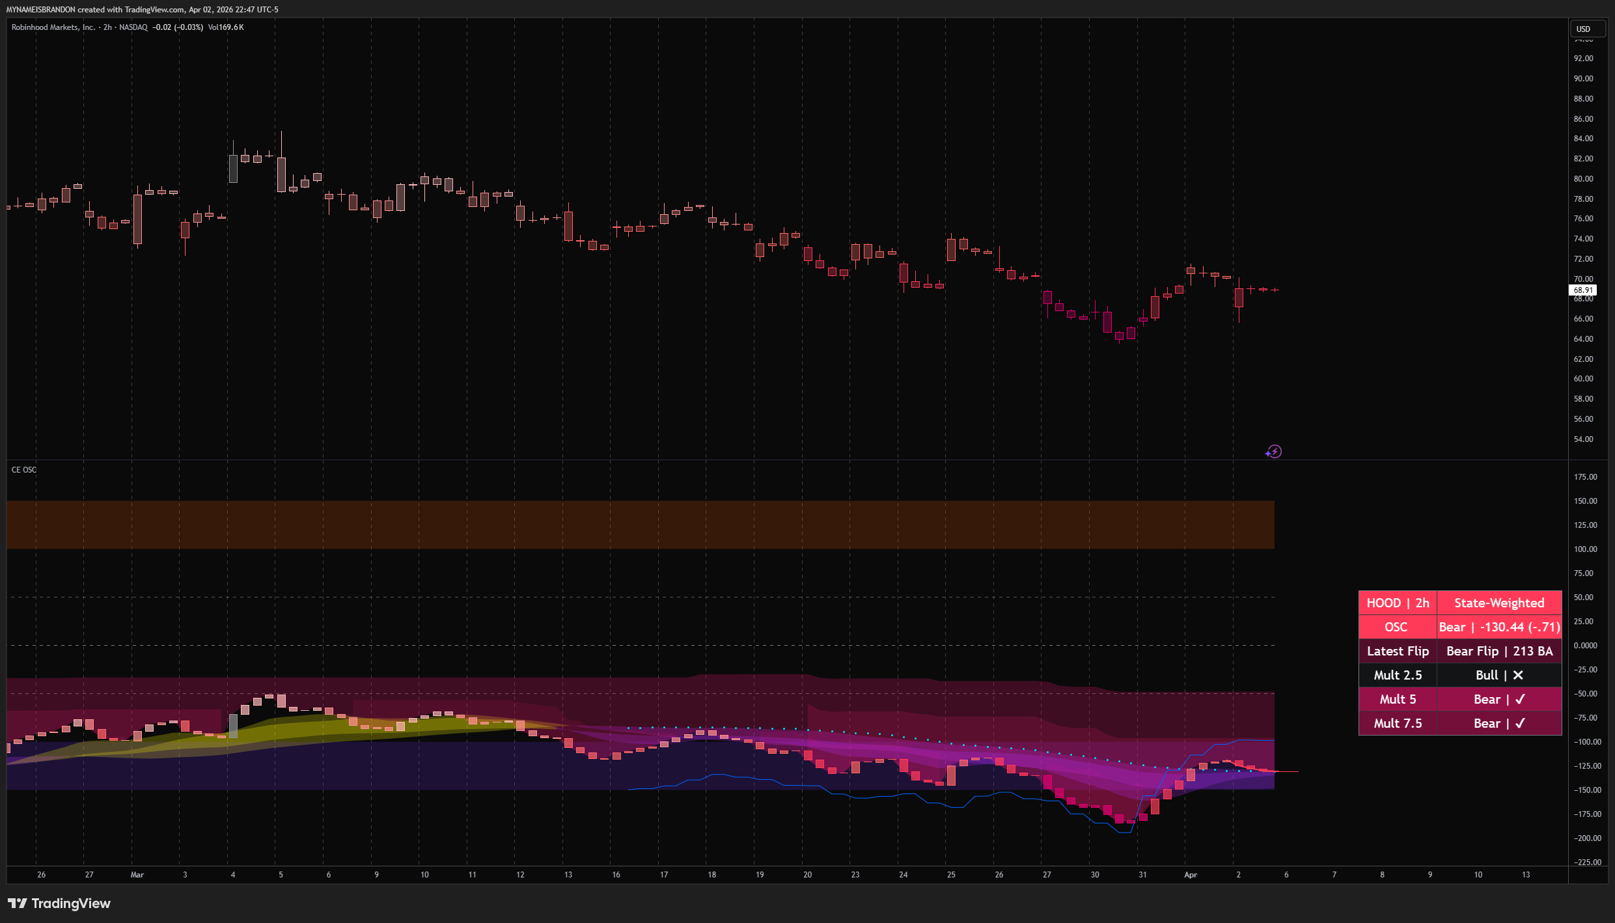Click the CE OSC indicator label

(24, 470)
